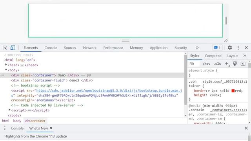Viewport: 251px width, 141px height.
Task: Click div.container in the breadcrumb
Action: click(x=35, y=121)
